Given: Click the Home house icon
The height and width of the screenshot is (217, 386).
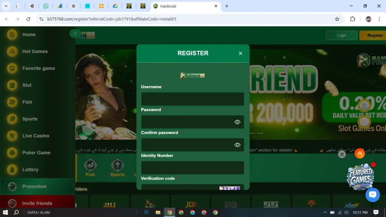Looking at the screenshot, I should click(12, 34).
